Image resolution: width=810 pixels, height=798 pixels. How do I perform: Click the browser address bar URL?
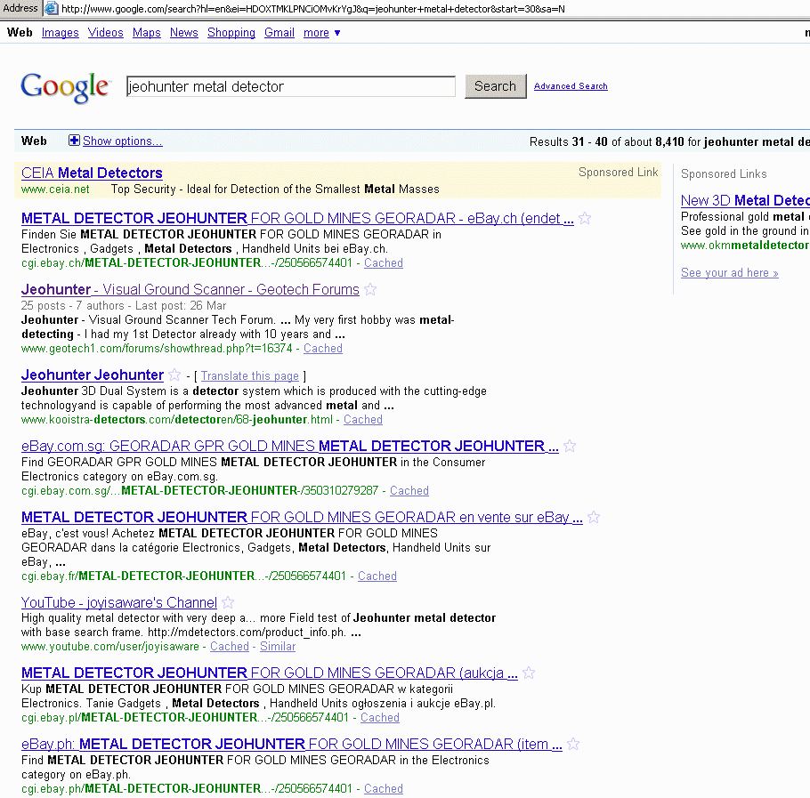tap(313, 9)
